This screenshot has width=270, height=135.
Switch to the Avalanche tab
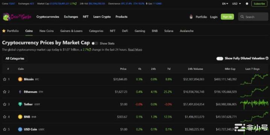(x=187, y=31)
